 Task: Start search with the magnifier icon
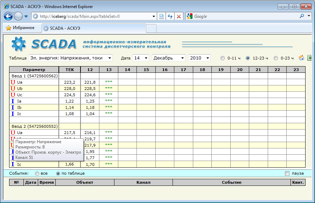[x=302, y=16]
